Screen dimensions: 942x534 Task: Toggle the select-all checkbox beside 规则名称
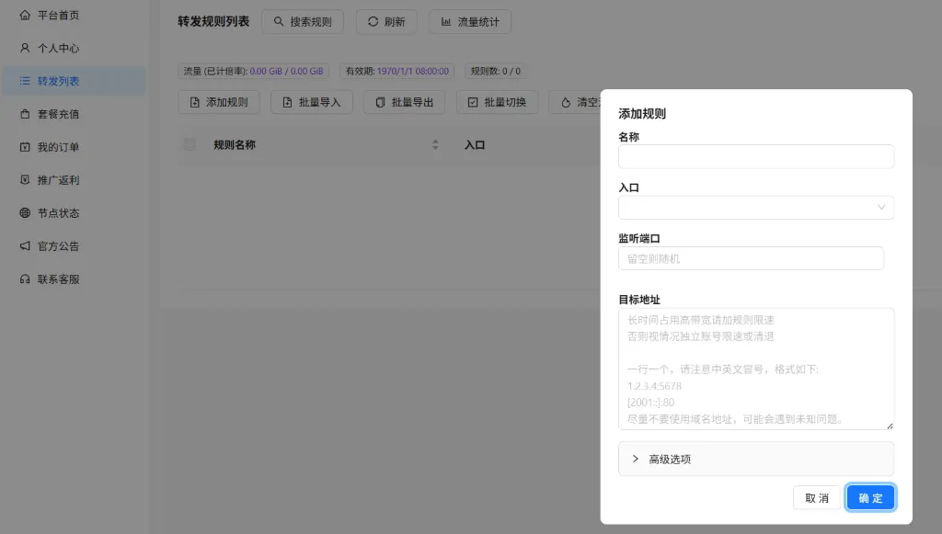pyautogui.click(x=191, y=144)
